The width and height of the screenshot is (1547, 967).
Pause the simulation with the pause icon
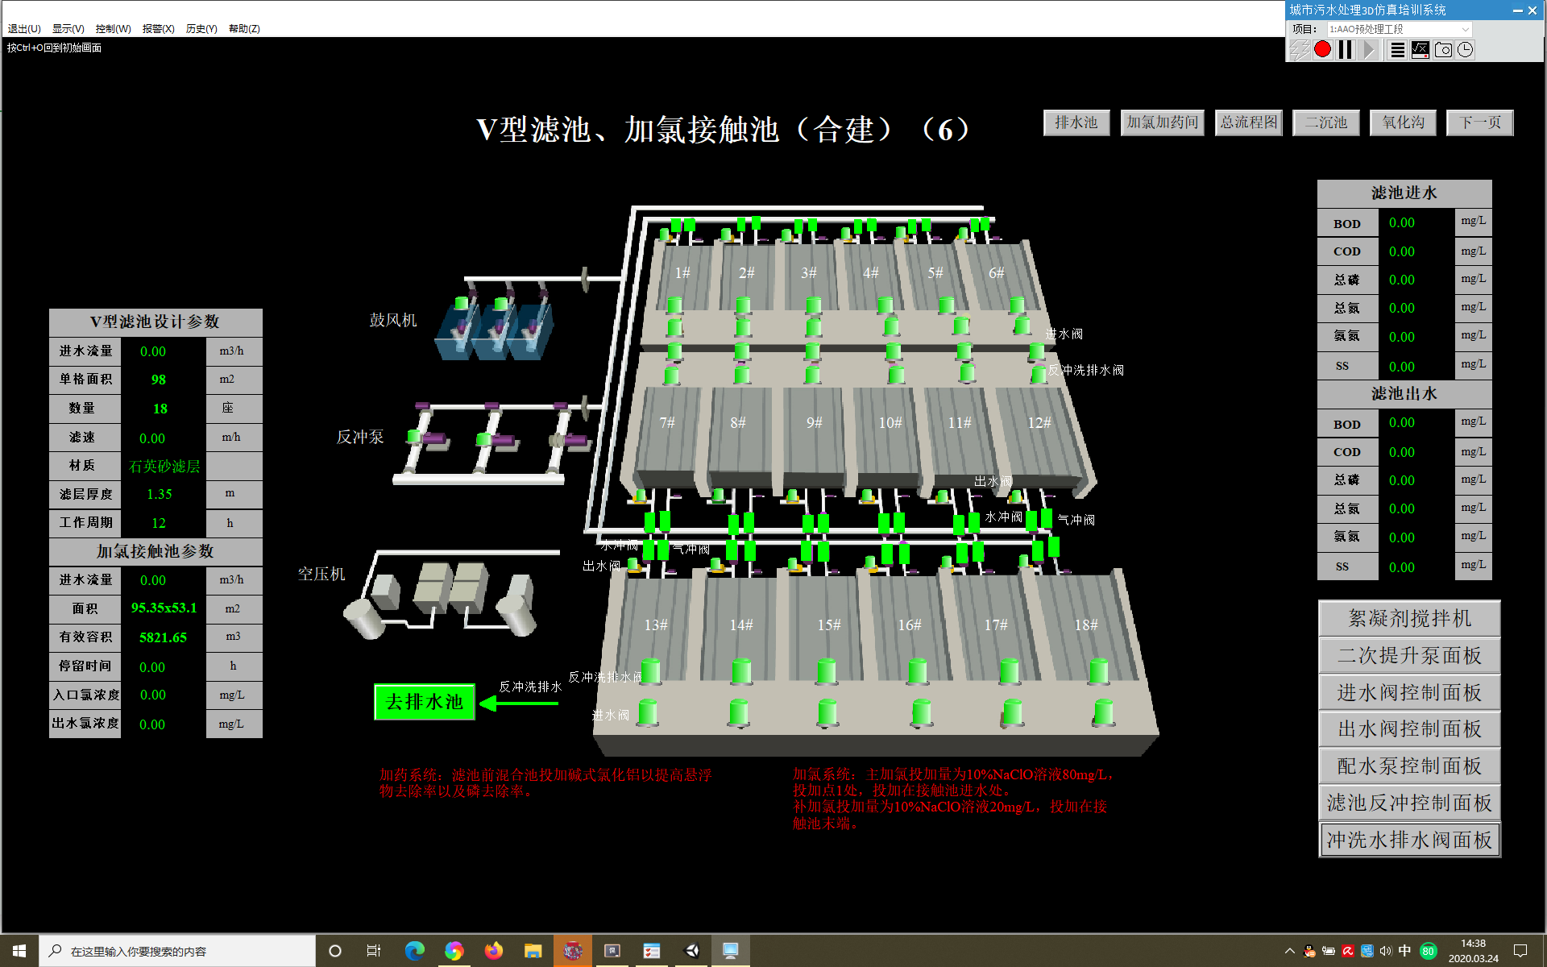click(1345, 50)
